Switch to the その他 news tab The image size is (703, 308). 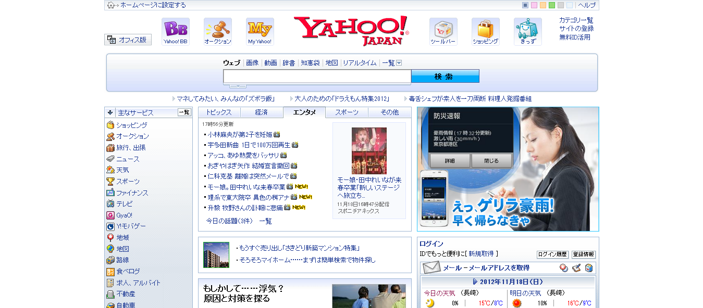[389, 112]
